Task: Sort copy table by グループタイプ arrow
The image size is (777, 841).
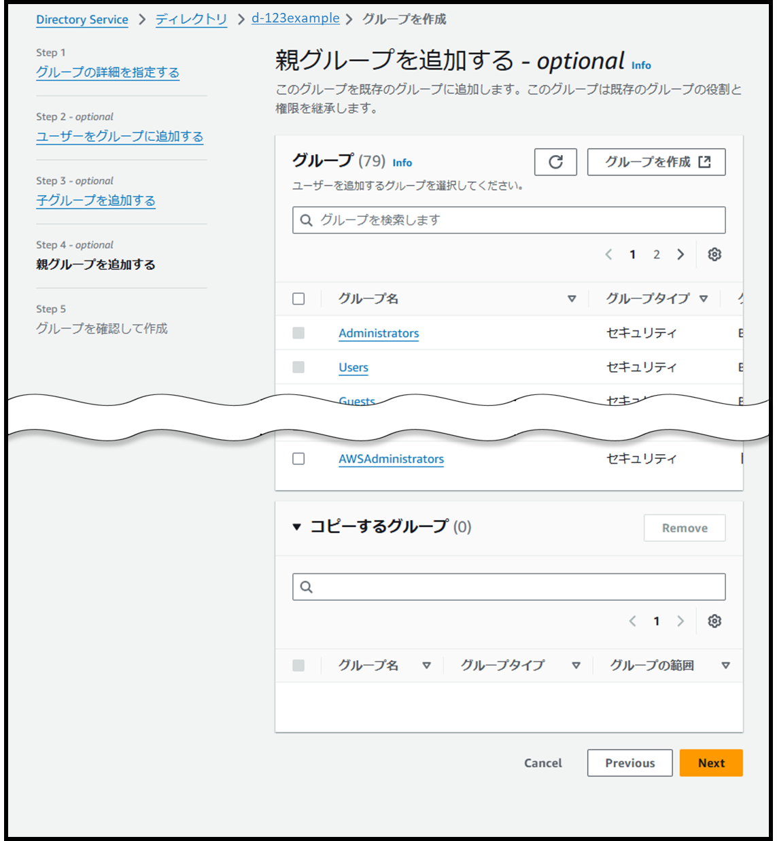Action: (576, 666)
